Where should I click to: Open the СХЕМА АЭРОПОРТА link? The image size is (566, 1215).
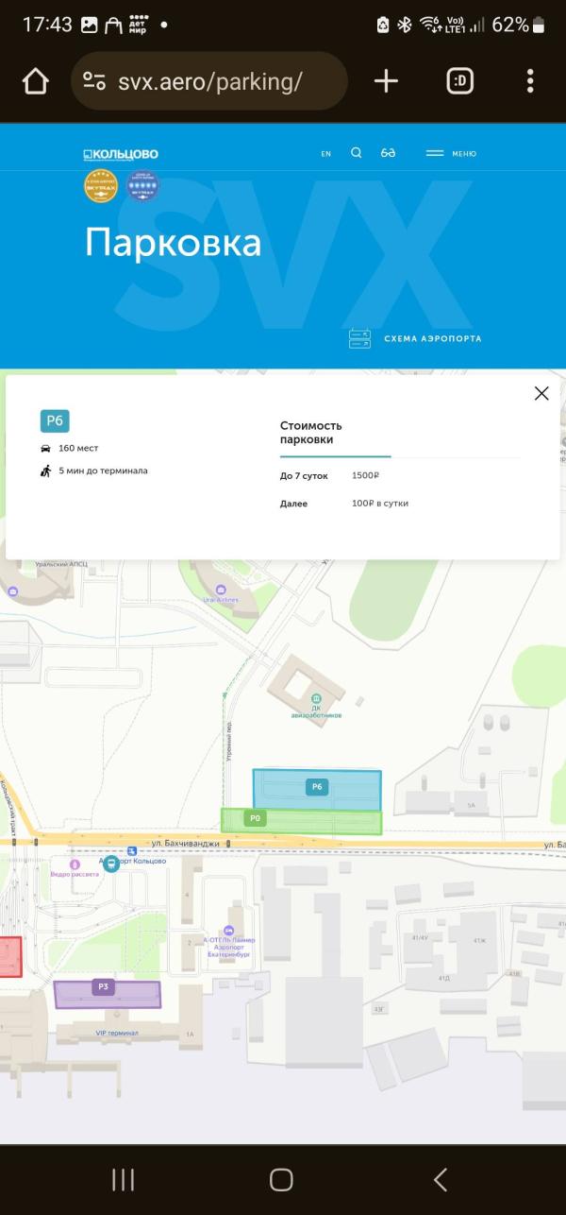(415, 338)
